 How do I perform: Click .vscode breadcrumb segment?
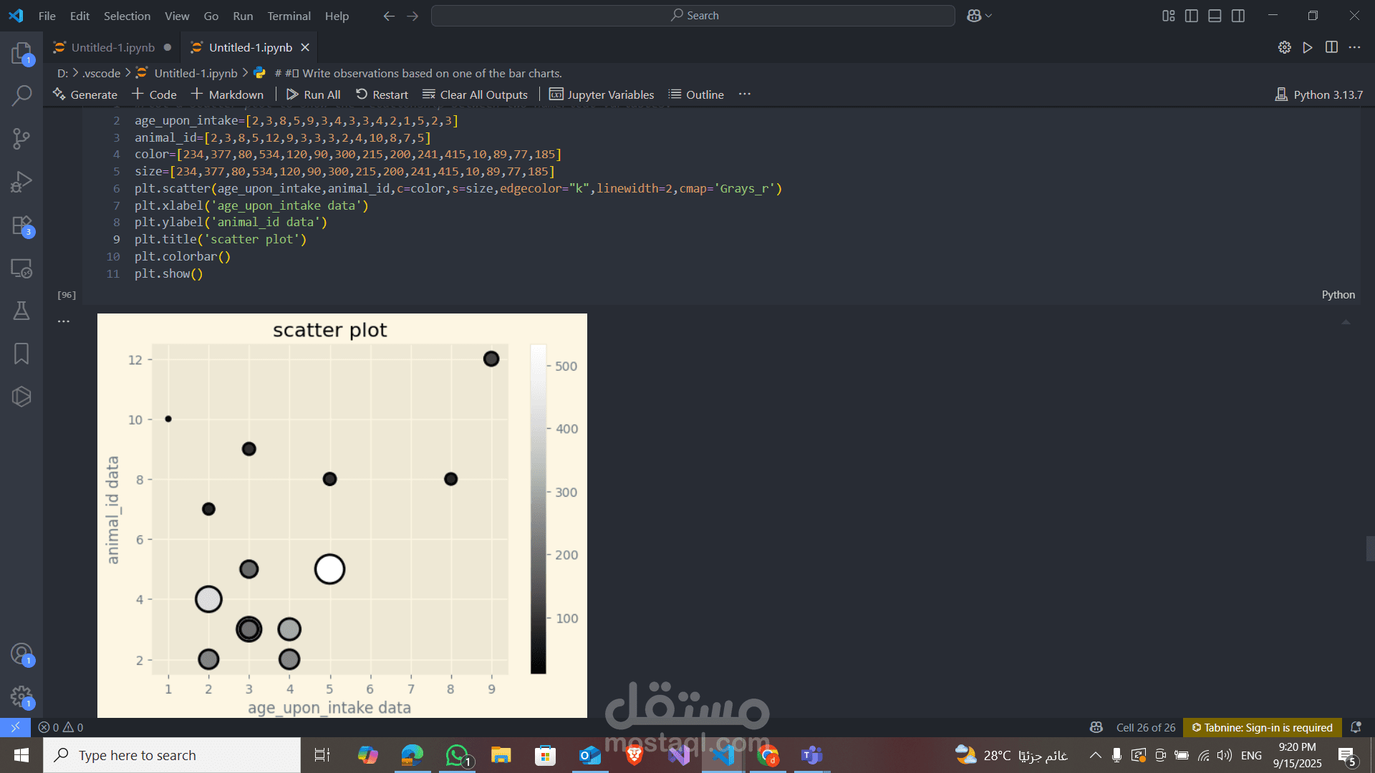coord(101,73)
